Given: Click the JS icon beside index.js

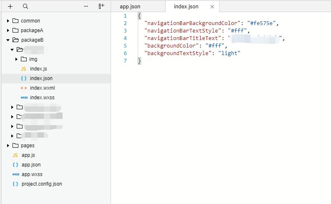Looking at the screenshot, I should 23,69.
